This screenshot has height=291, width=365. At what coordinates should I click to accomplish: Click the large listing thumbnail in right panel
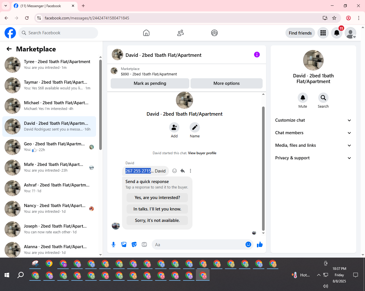tap(313, 60)
